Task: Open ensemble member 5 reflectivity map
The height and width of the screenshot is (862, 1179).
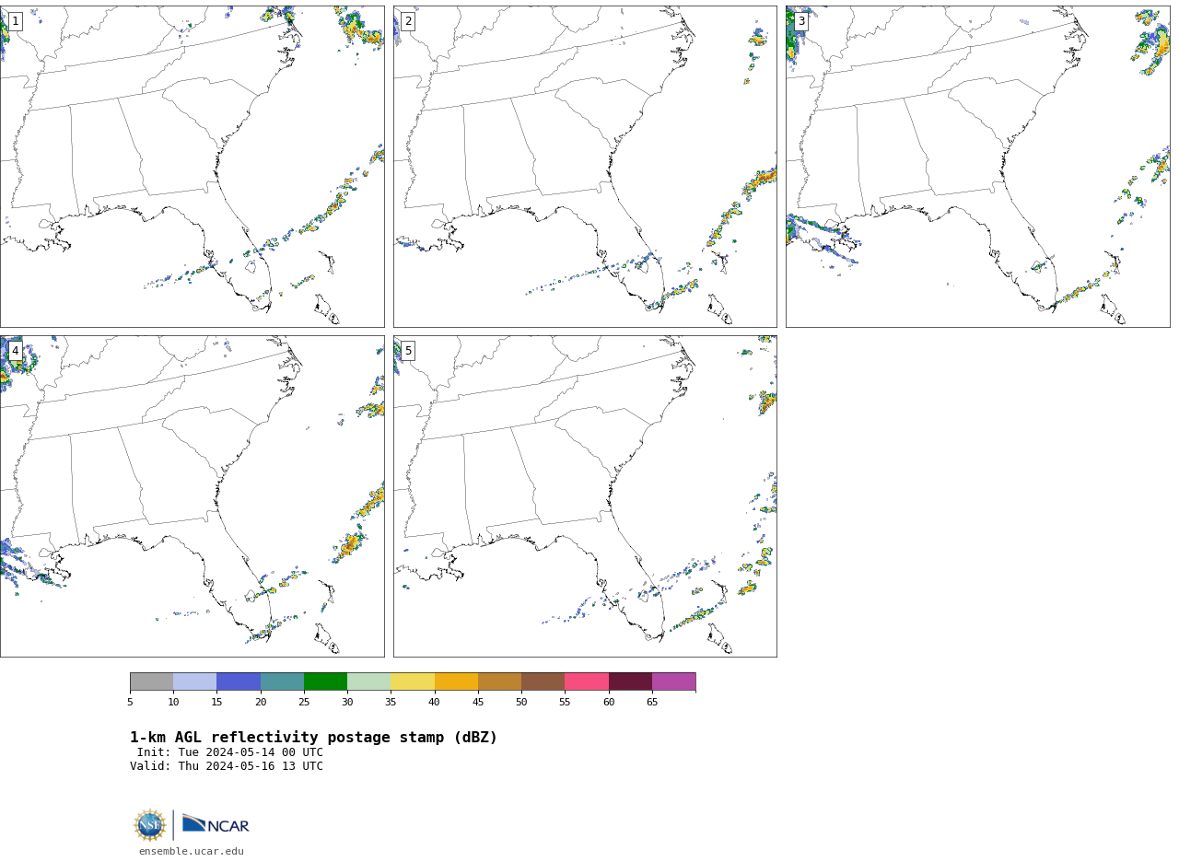Action: click(585, 496)
